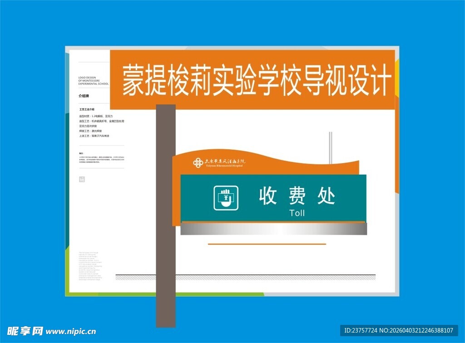Click the payment hand icon beside 收费处

[x=226, y=198]
